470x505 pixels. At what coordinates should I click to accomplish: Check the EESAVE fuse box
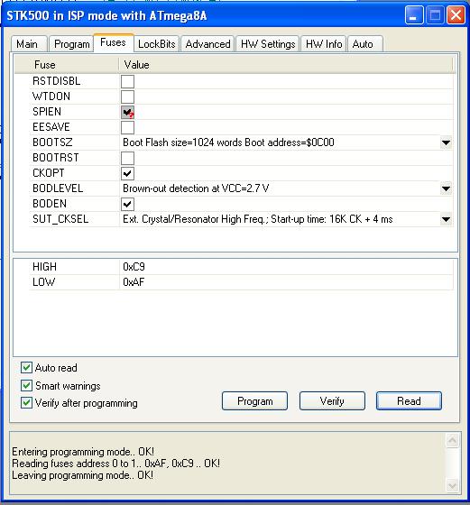click(x=127, y=127)
